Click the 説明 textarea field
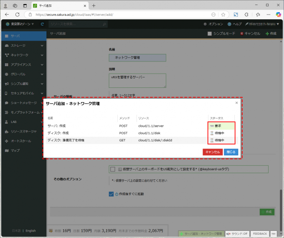284x238 pixels. point(137,81)
